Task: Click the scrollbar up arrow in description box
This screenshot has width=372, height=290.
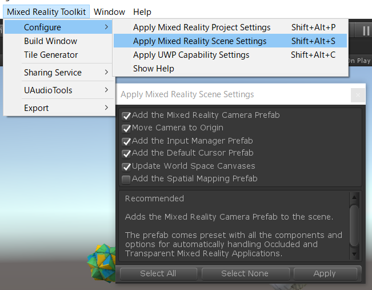Action: (354, 197)
